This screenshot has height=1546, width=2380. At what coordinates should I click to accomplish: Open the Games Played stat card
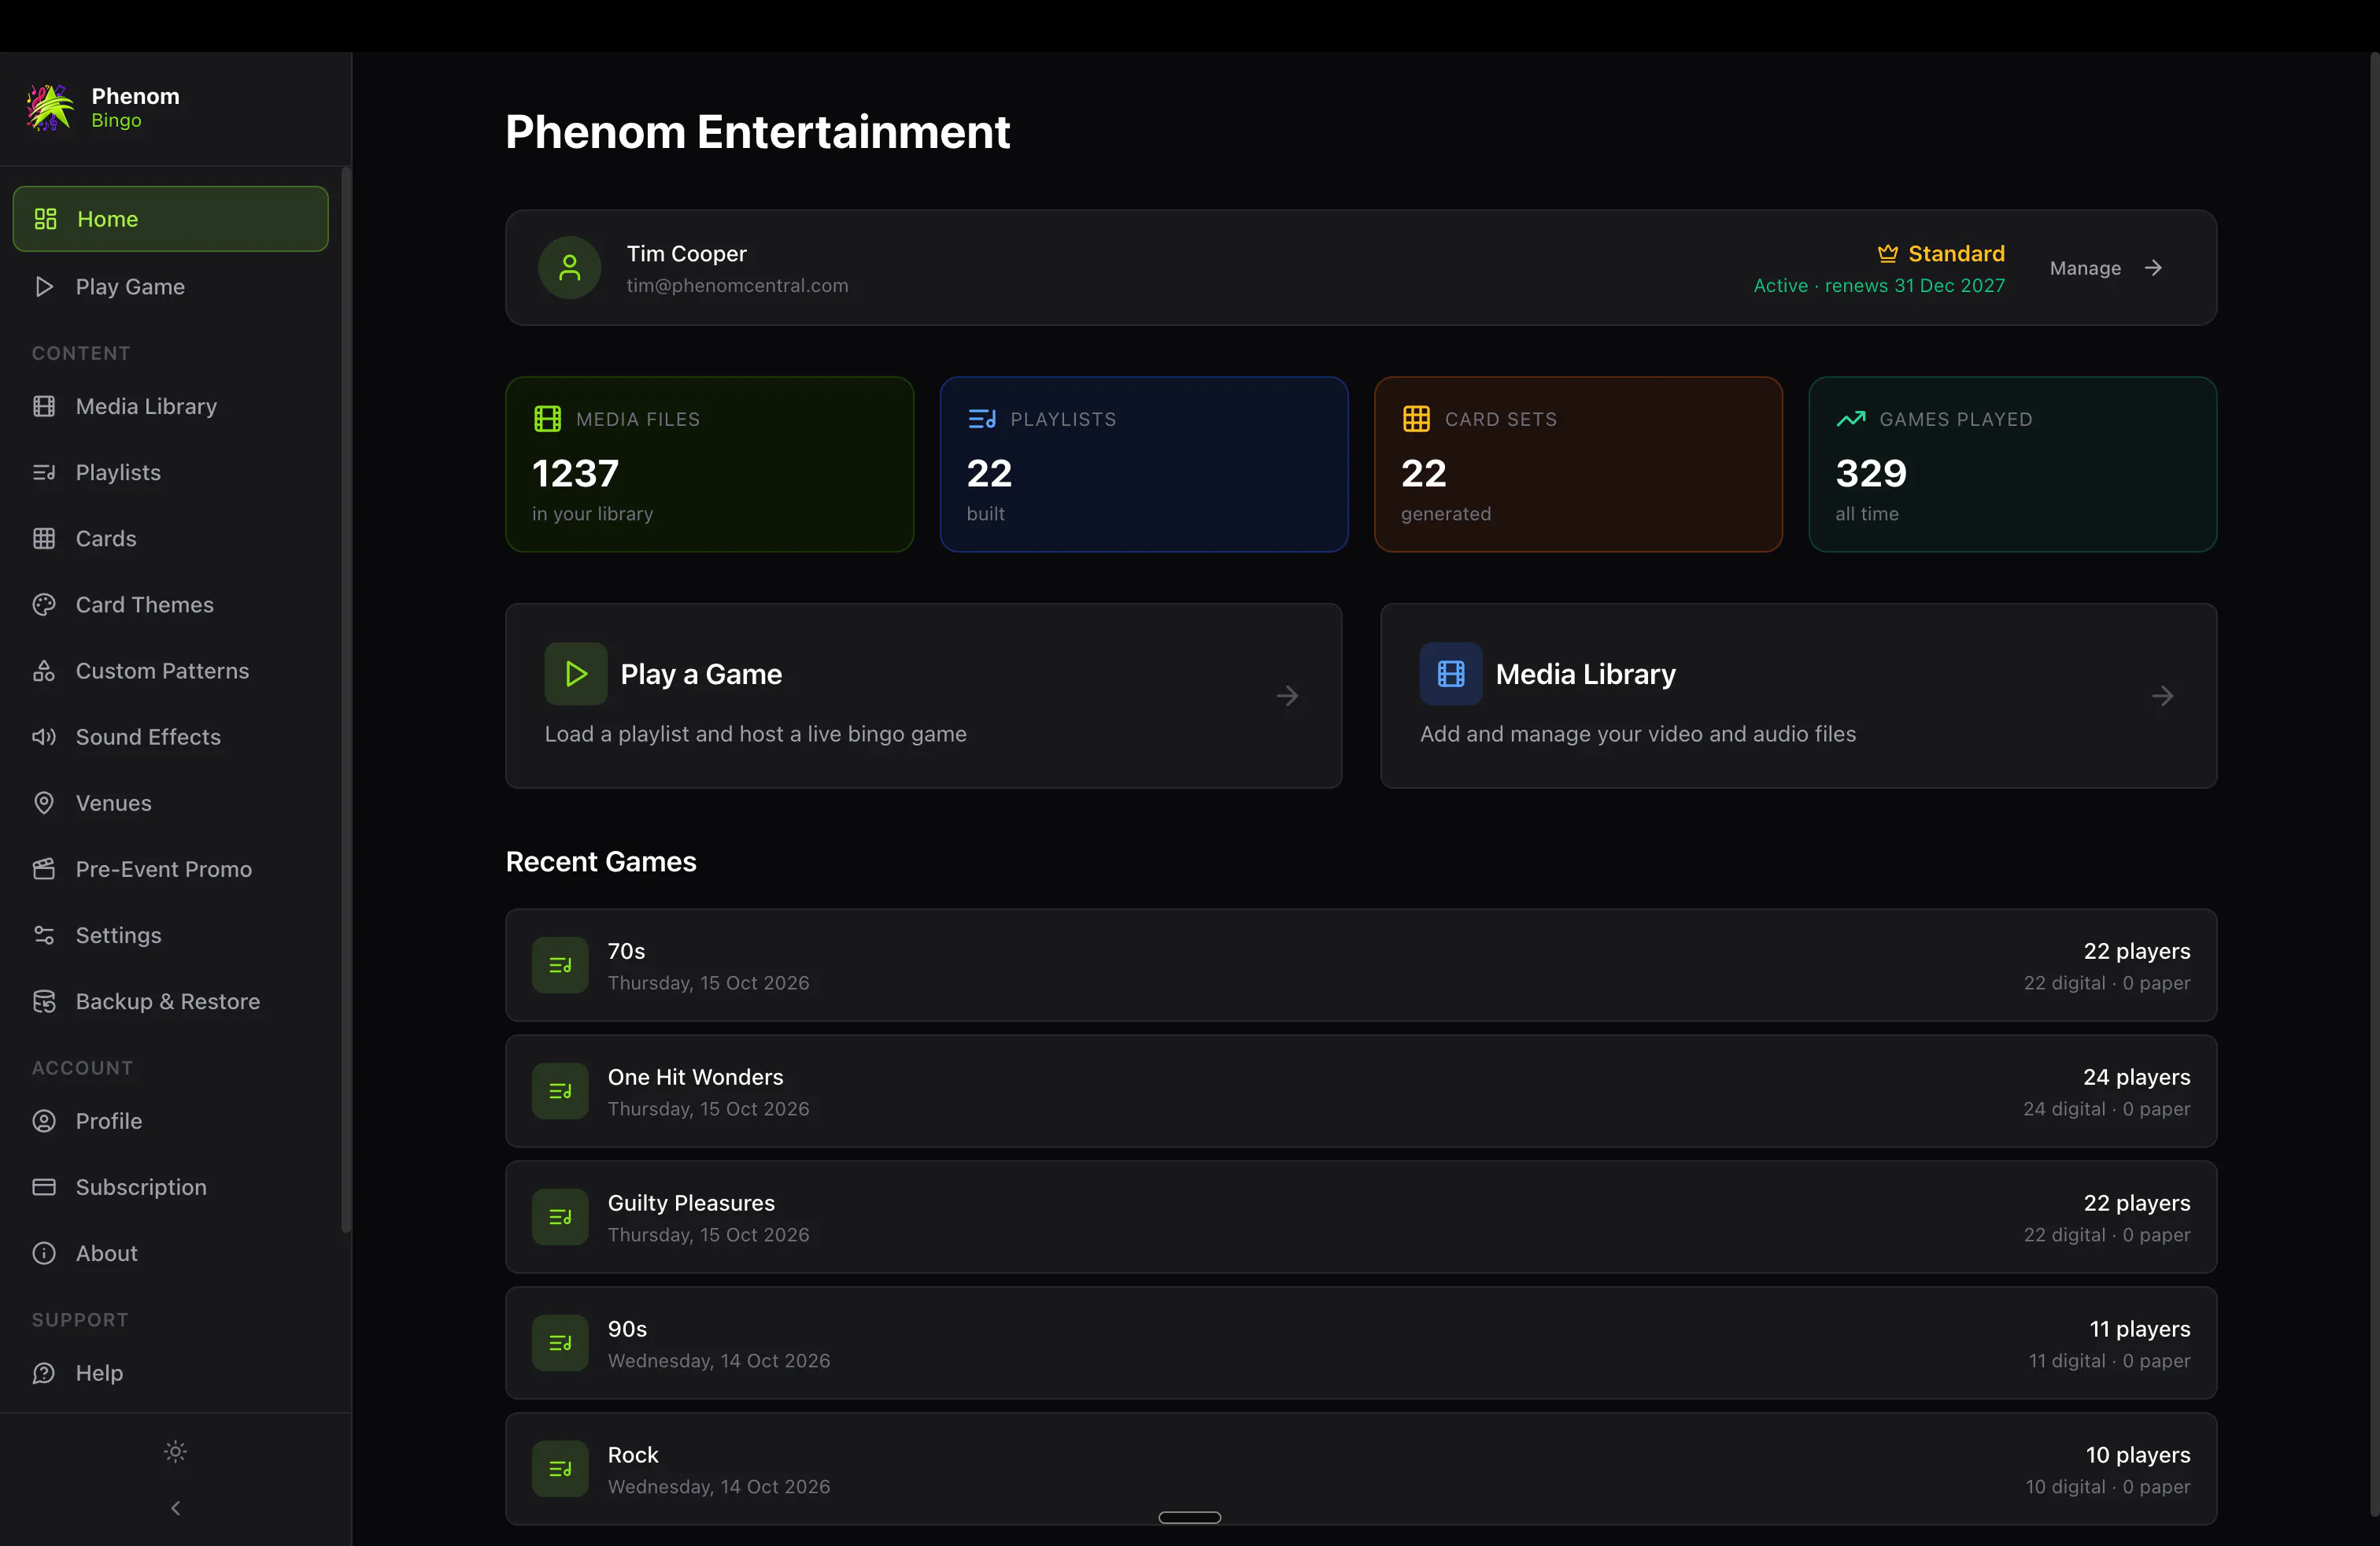coord(2012,464)
